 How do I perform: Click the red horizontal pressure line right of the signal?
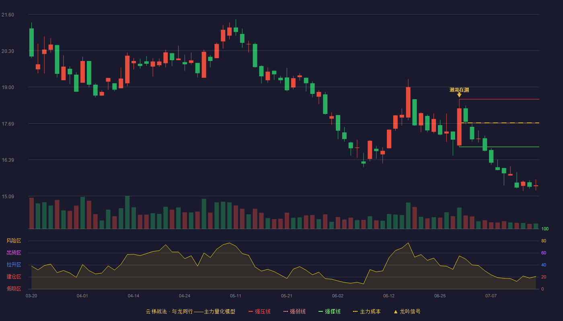click(499, 99)
